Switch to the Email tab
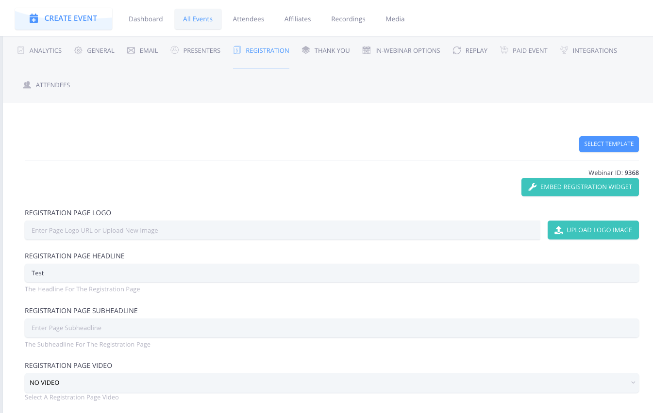This screenshot has width=653, height=413. 143,50
